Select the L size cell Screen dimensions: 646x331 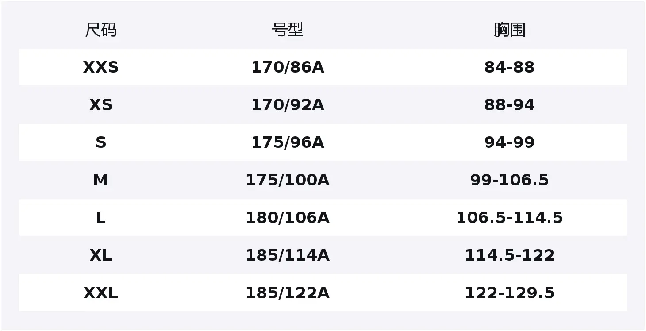coord(101,218)
